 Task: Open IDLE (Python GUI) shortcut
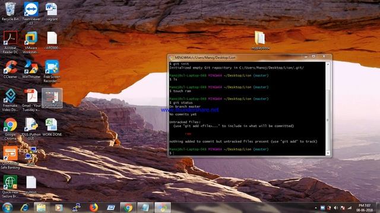point(31,129)
